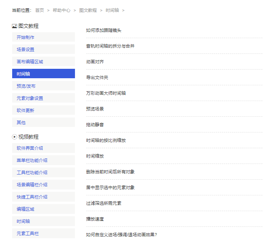
Task: Open article 删除当前时间后所有对象
Action: click(x=110, y=172)
